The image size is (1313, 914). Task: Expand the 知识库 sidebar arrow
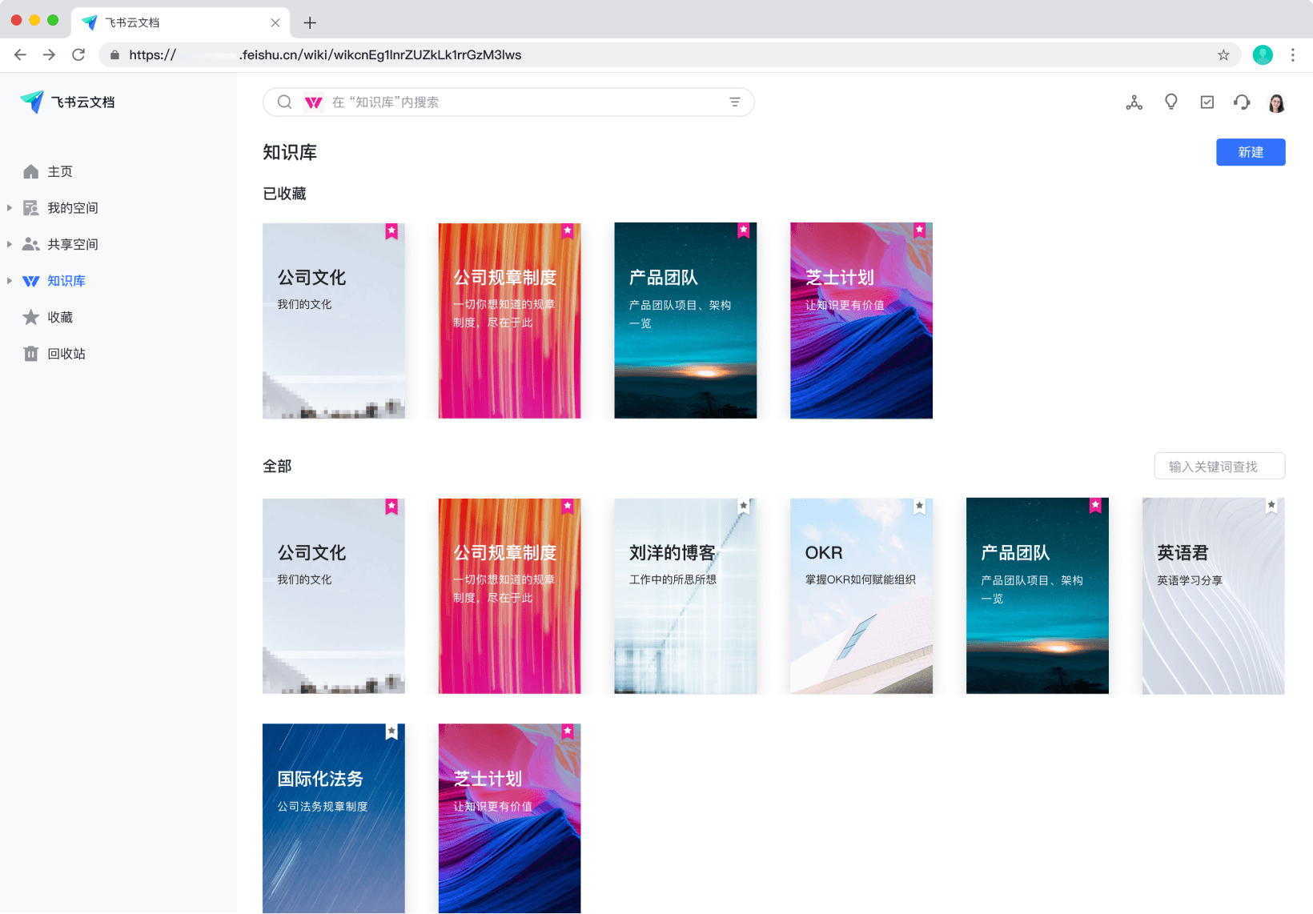tap(10, 281)
